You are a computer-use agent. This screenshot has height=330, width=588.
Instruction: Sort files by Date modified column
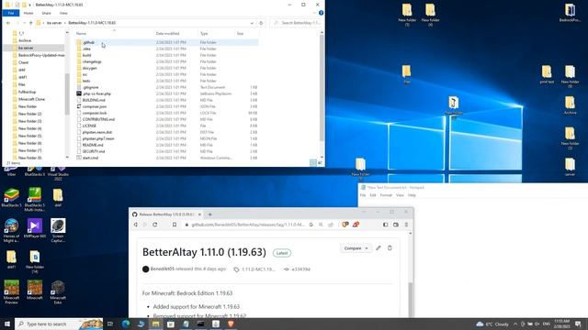point(167,33)
